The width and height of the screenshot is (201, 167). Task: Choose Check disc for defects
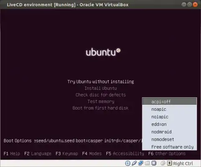point(100,95)
